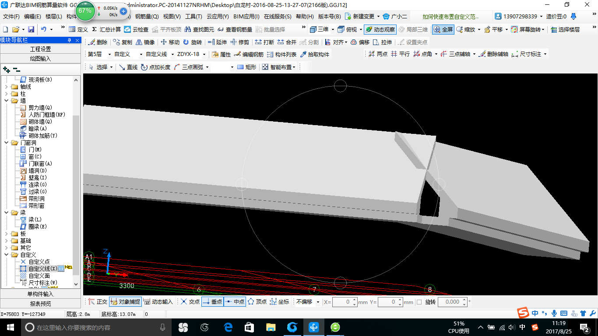Screen dimensions: 598x336
Task: Click 全屏 (fit full screen) button
Action: point(443,29)
